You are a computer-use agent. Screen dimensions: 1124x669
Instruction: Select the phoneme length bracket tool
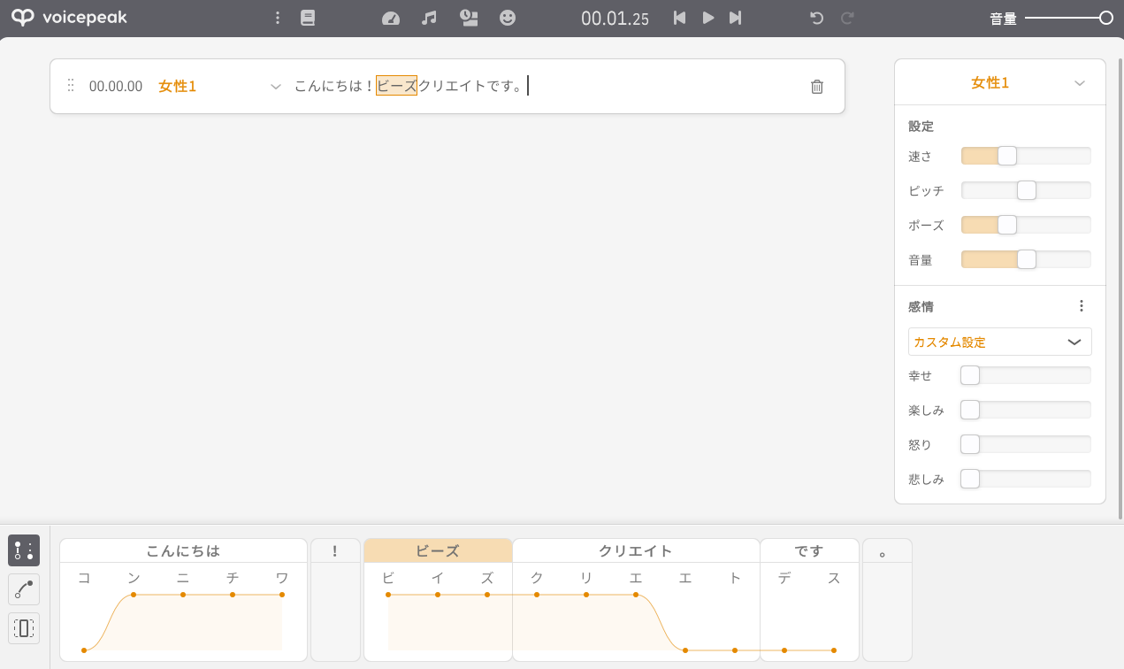(x=24, y=628)
